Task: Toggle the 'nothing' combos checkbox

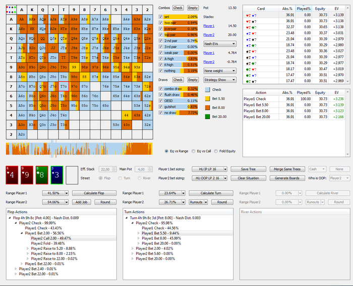Action: 160,71
